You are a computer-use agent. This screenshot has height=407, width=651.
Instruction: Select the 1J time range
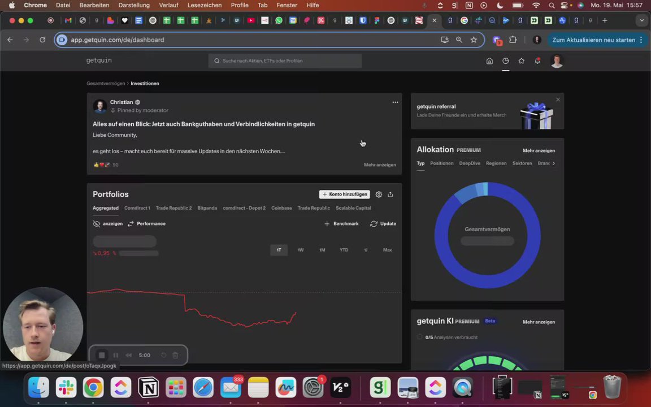366,250
